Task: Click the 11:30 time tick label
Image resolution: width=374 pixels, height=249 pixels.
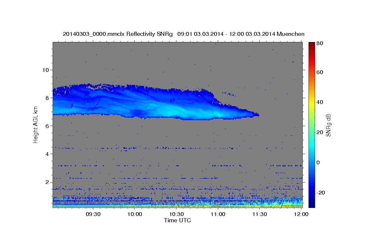Action: pyautogui.click(x=260, y=214)
